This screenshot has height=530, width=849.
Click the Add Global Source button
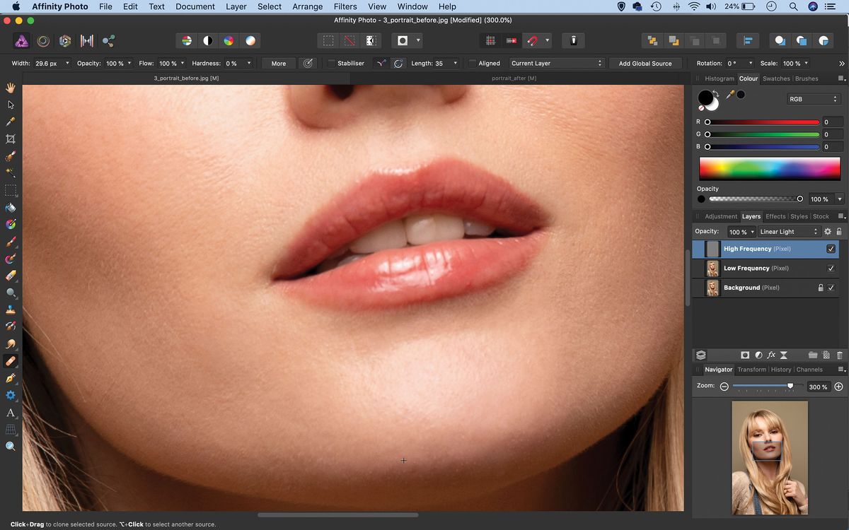(x=645, y=63)
